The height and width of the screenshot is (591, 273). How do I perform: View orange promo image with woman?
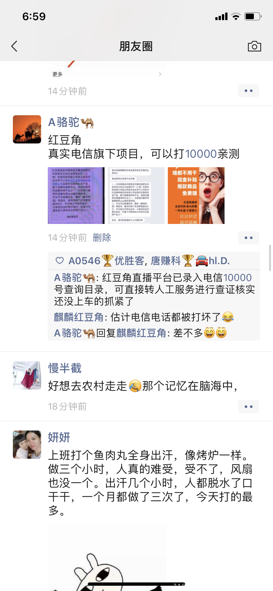tap(196, 196)
